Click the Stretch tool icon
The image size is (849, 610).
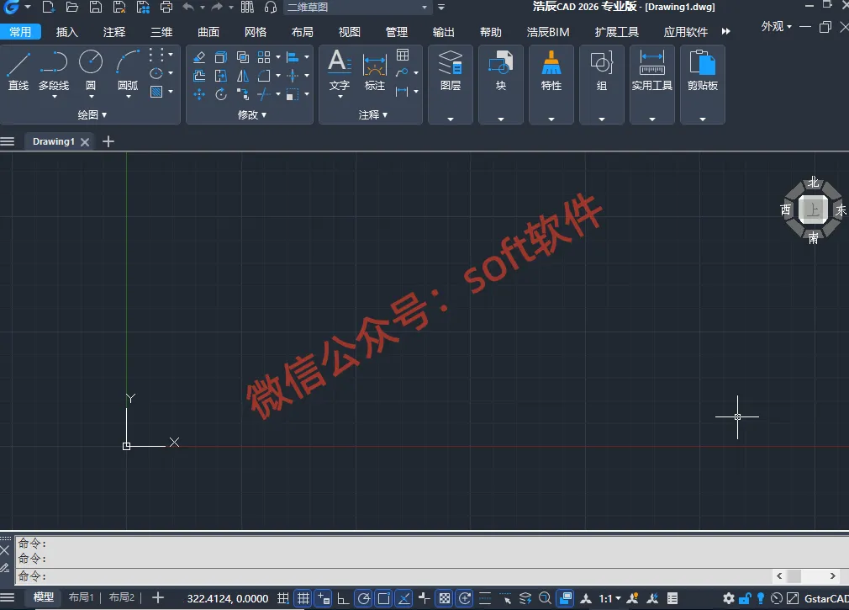pos(221,76)
